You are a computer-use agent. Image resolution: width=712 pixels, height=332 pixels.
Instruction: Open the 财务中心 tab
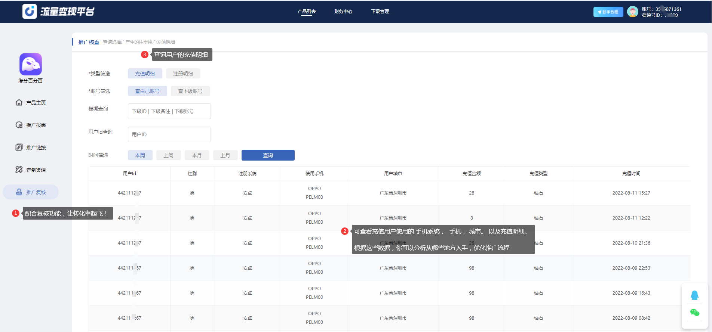point(343,12)
